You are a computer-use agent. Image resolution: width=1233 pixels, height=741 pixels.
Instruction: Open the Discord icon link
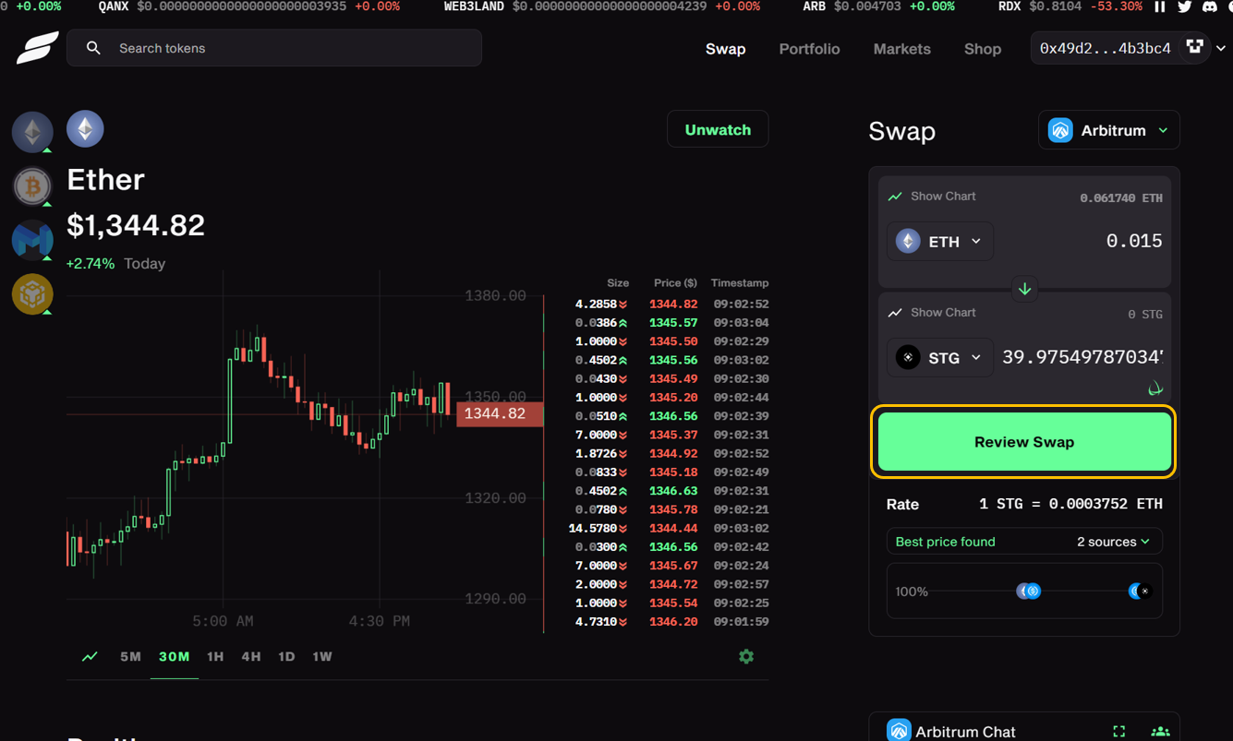click(x=1210, y=6)
